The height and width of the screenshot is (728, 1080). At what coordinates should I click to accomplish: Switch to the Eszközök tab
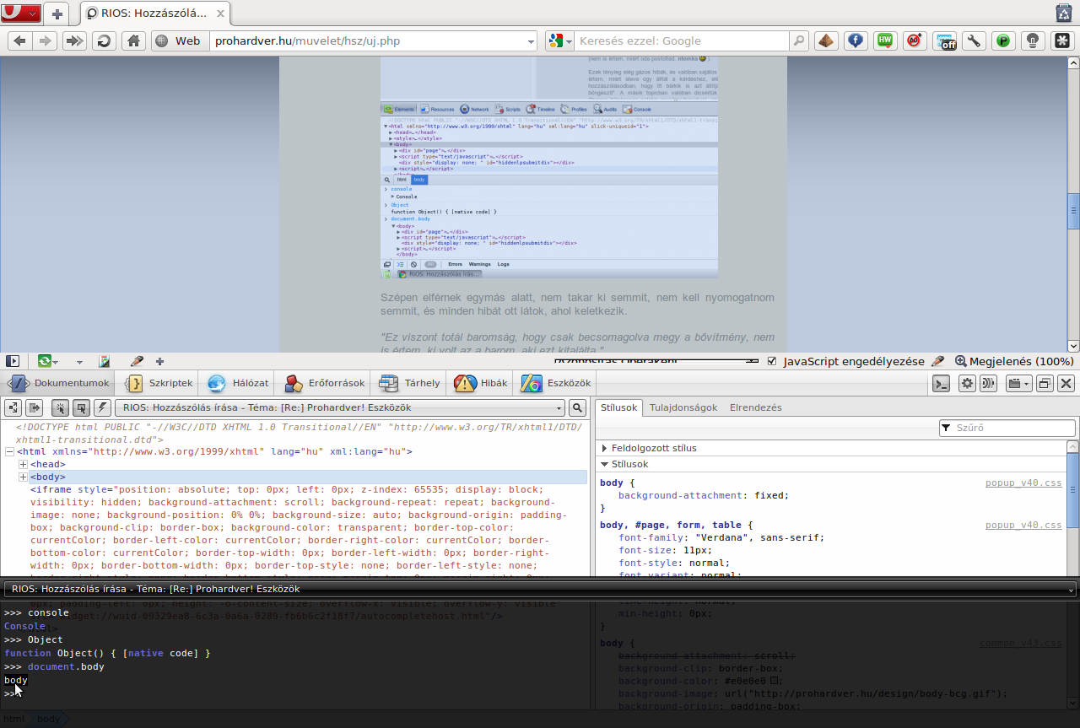(x=555, y=383)
